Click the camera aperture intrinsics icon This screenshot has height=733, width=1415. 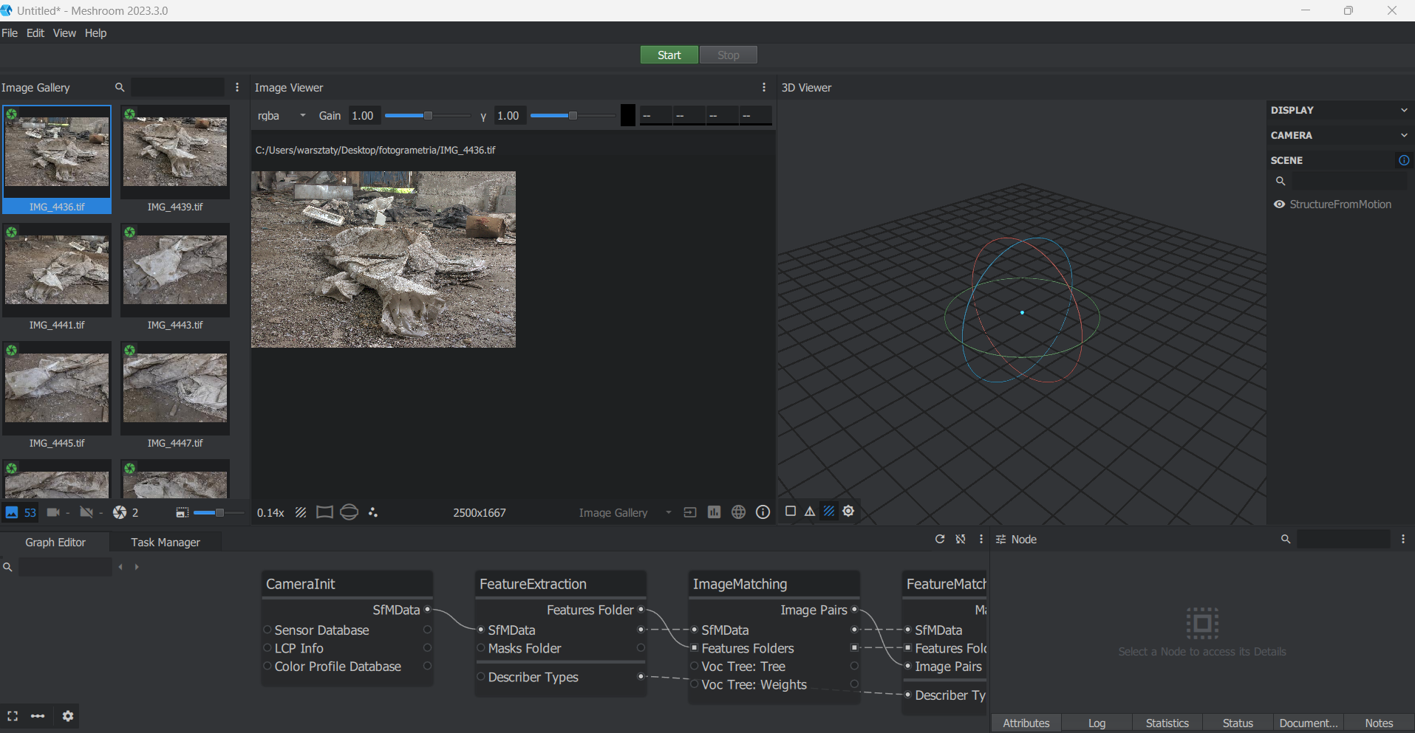pyautogui.click(x=120, y=512)
